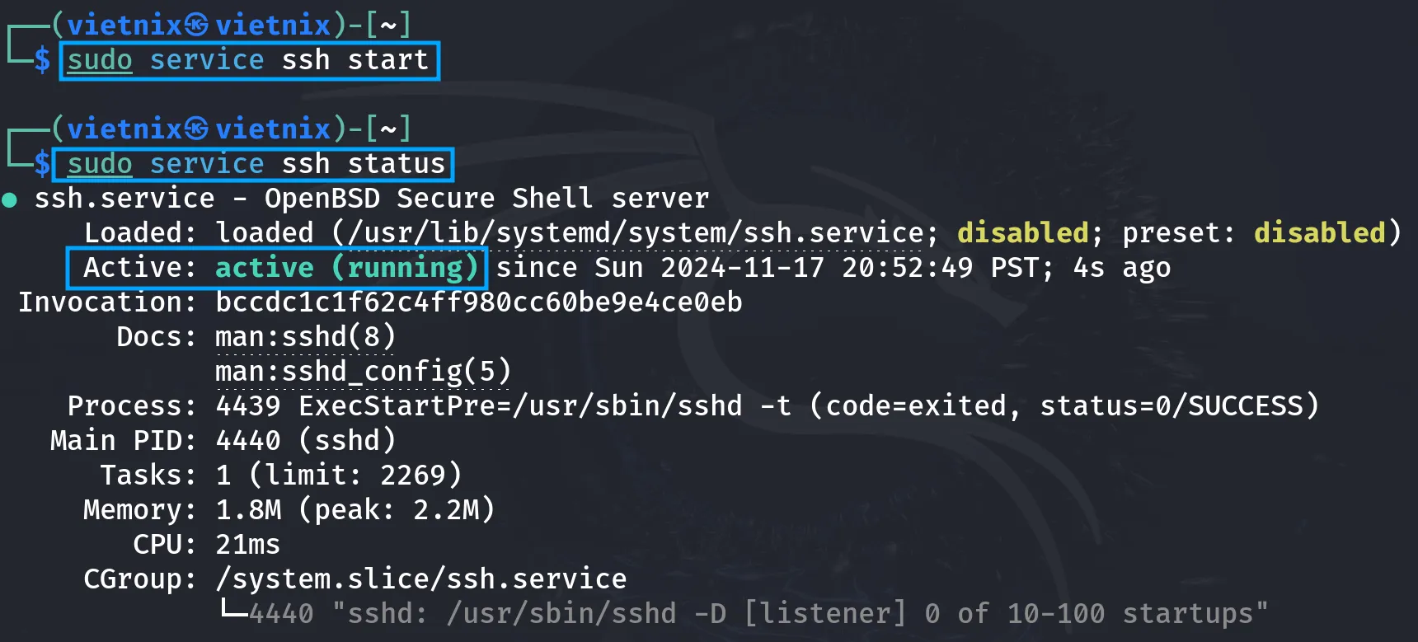Open the man:sshd_config(5) docs link
The image size is (1418, 642).
(364, 372)
